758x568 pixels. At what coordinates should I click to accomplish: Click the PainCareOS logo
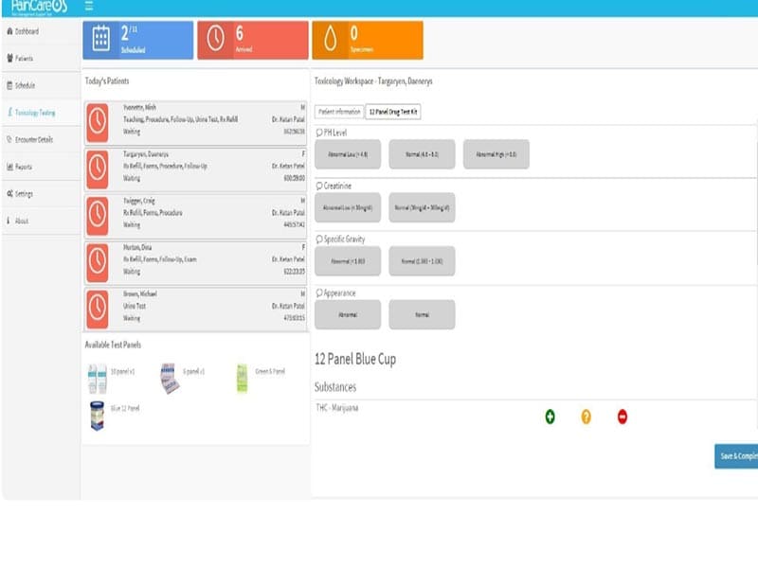point(39,7)
